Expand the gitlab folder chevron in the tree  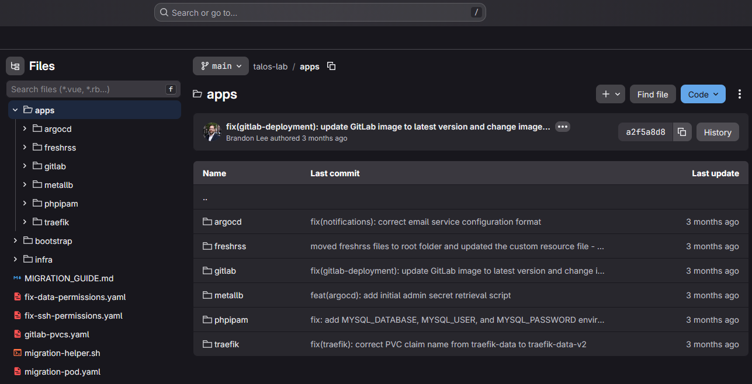25,166
